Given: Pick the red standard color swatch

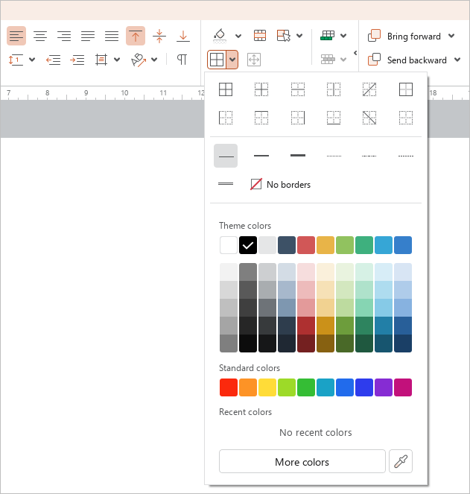Looking at the screenshot, I should [229, 387].
